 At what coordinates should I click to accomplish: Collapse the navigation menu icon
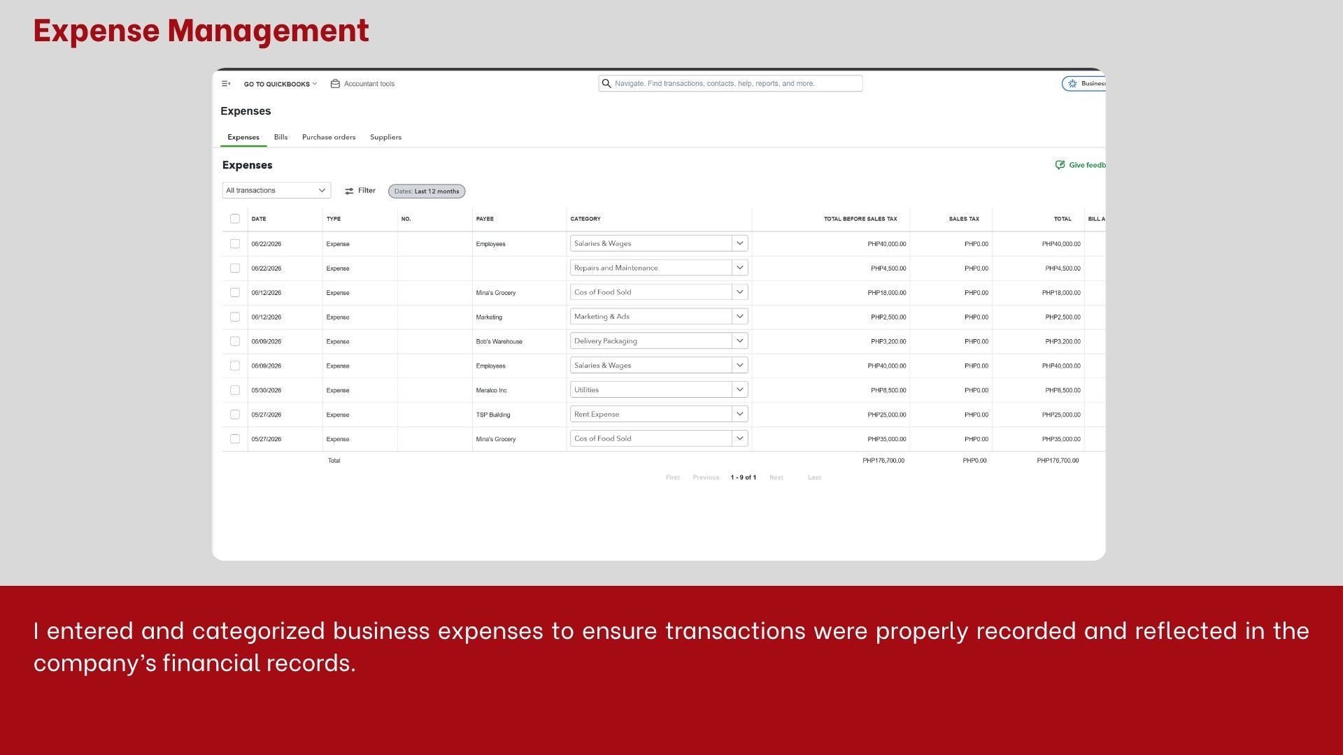coord(226,84)
